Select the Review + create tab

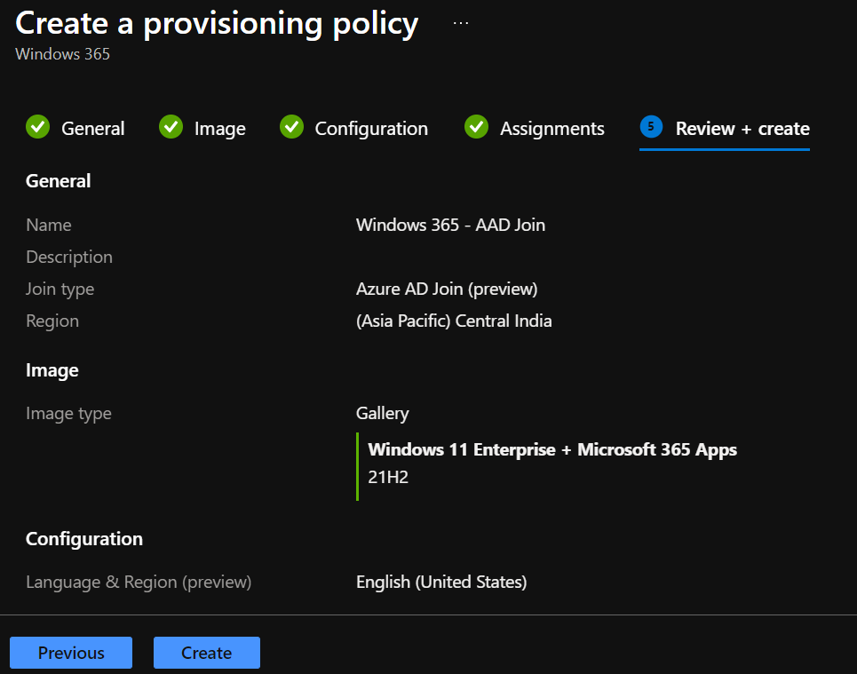click(x=725, y=130)
